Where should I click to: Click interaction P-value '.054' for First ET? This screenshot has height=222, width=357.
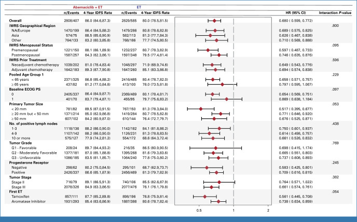[335, 192]
